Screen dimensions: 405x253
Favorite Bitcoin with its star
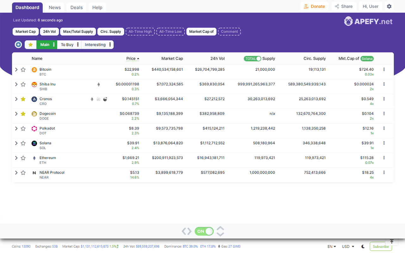[23, 70]
